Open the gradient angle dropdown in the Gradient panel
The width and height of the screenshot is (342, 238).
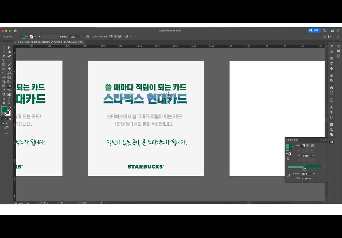pyautogui.click(x=314, y=155)
